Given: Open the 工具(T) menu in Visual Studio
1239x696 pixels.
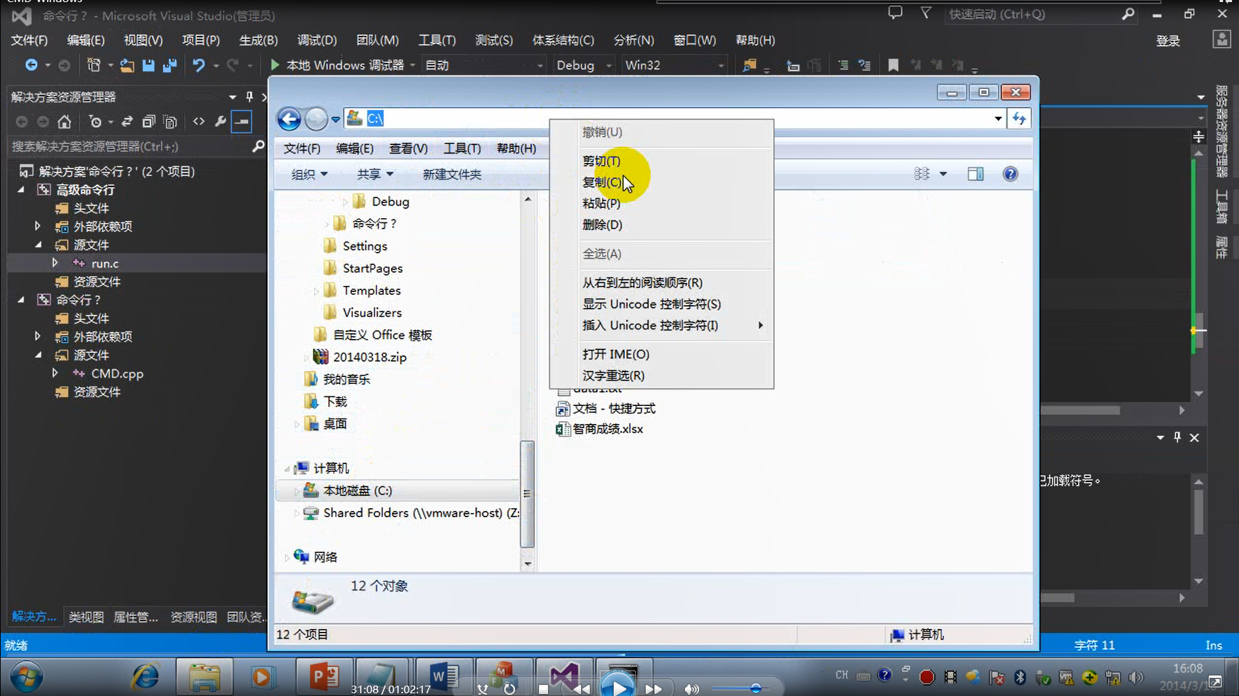Looking at the screenshot, I should pyautogui.click(x=437, y=40).
